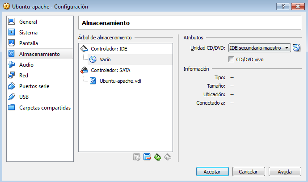
Task: Open Carpetas compartidas settings
Action: pyautogui.click(x=45, y=108)
